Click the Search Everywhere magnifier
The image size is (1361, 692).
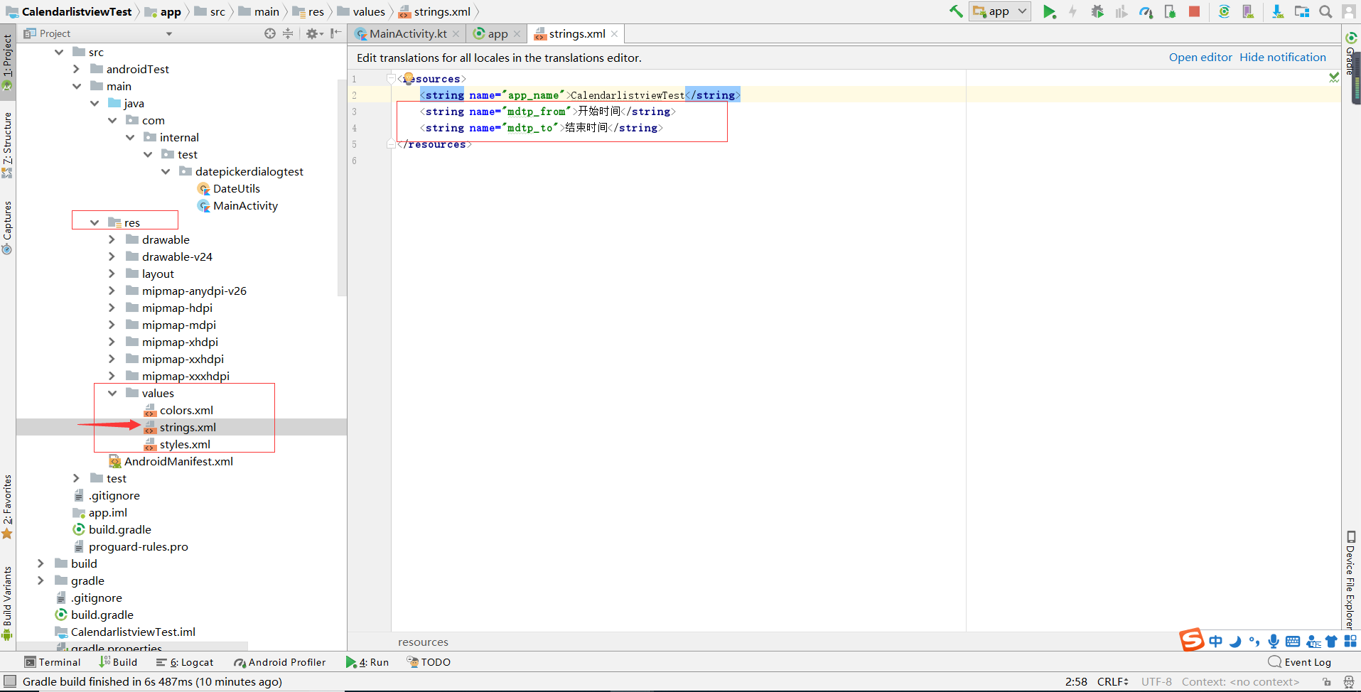click(1325, 11)
